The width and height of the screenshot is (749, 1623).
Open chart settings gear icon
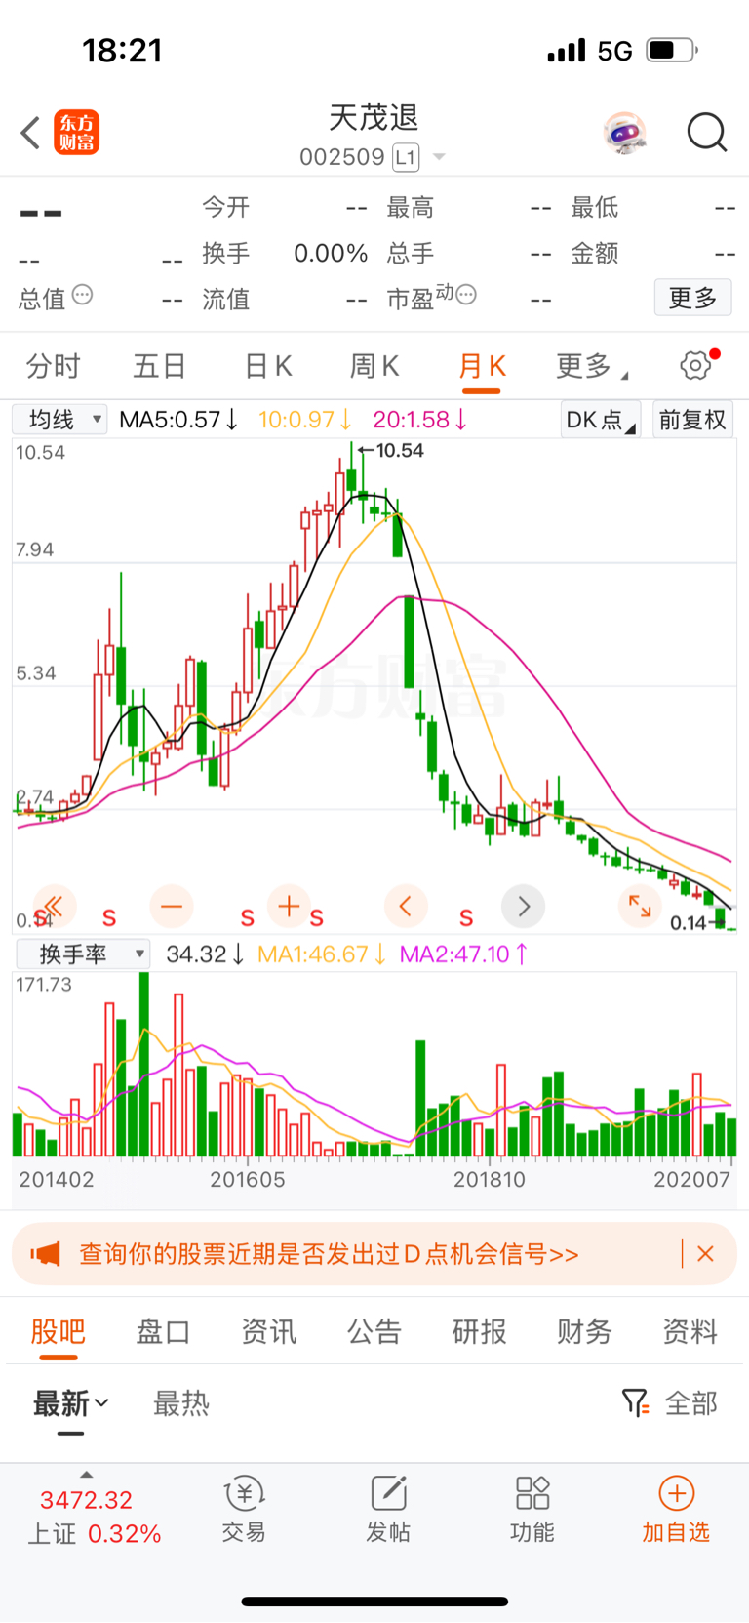click(696, 366)
